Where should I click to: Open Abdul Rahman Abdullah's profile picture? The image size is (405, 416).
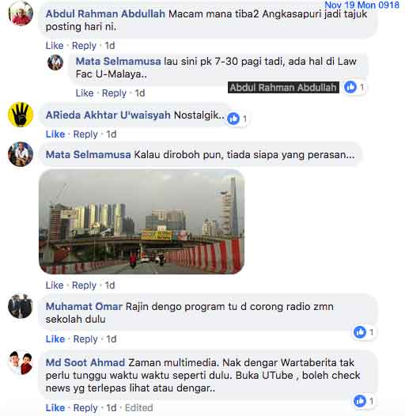coord(21,13)
